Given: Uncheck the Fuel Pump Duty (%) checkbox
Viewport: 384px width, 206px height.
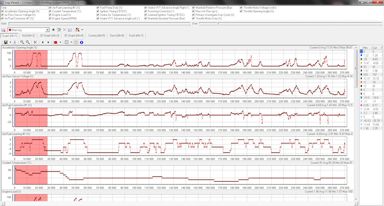Looking at the screenshot, I should (98, 8).
